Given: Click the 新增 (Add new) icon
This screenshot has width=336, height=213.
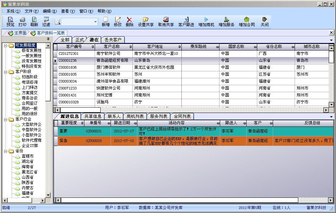Looking at the screenshot, I should point(106,20).
